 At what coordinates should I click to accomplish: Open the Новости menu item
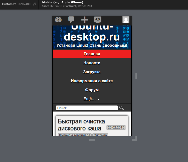tap(92, 63)
